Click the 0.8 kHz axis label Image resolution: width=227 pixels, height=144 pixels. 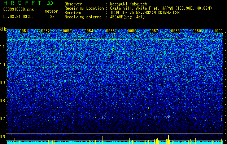pos(3,101)
